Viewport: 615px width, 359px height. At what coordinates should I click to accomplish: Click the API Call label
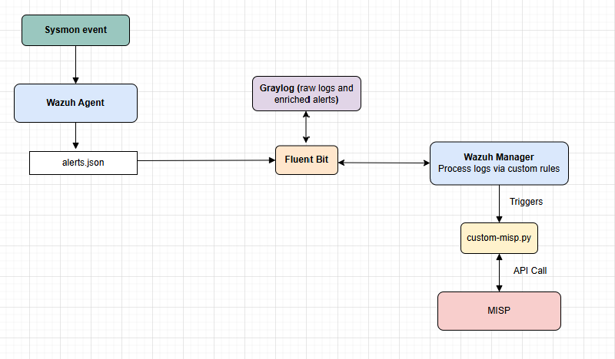click(530, 271)
